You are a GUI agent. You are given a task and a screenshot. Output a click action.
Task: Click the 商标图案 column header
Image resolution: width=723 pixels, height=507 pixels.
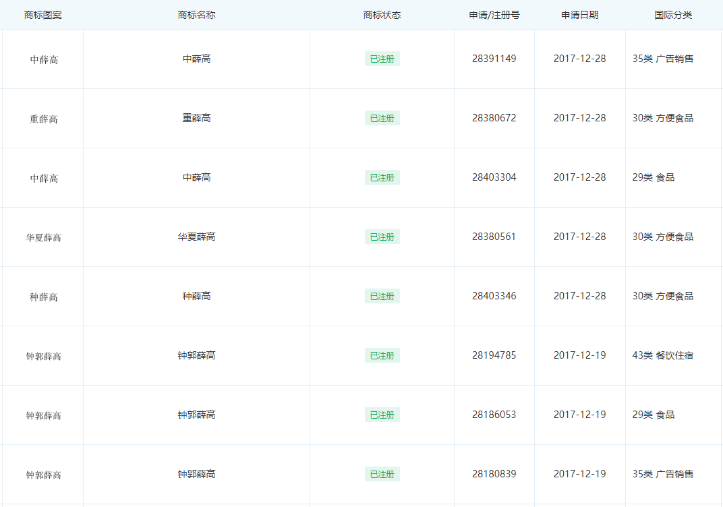42,15
